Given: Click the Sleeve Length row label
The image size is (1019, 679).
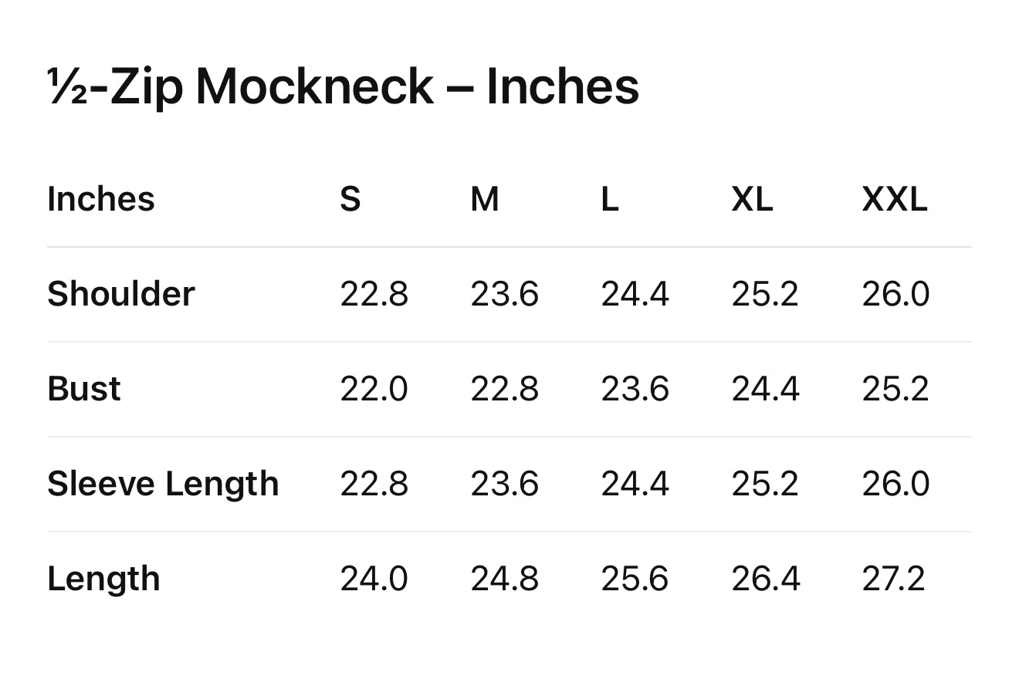Looking at the screenshot, I should (x=163, y=484).
